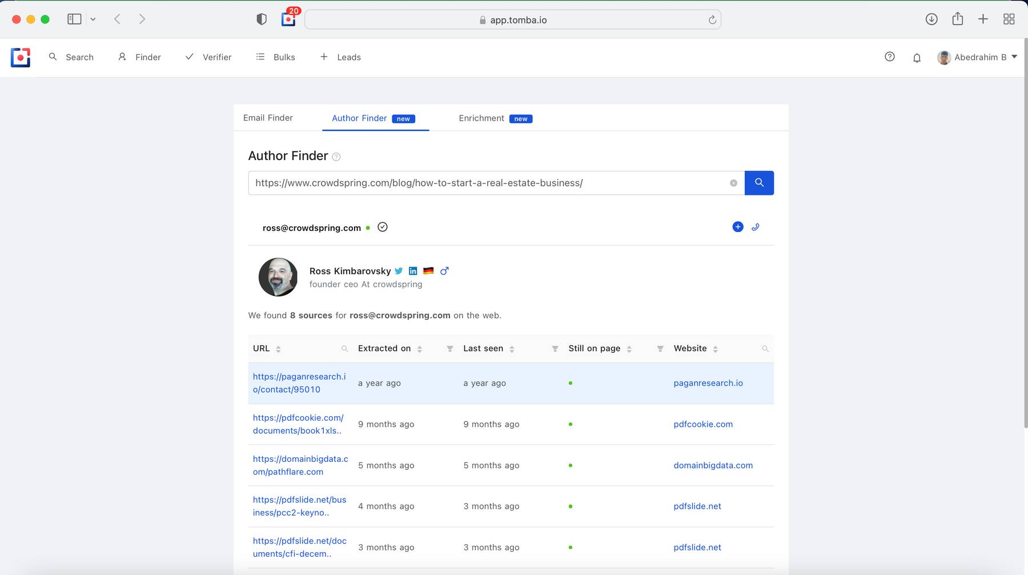Open the pdfslide.net documents cfi-decem URL link
Image resolution: width=1028 pixels, height=575 pixels.
pyautogui.click(x=300, y=547)
